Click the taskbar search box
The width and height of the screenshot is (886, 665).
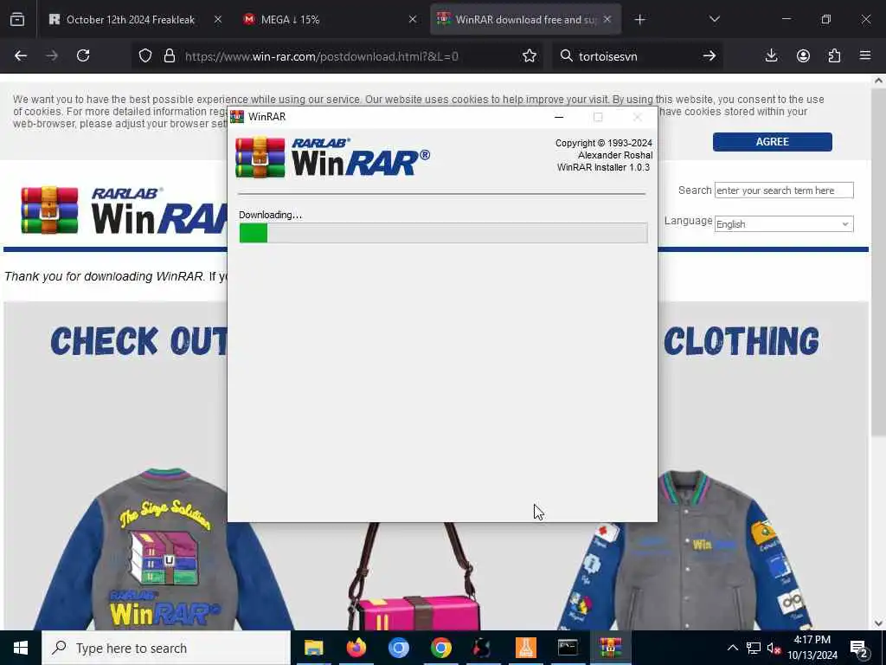pos(166,648)
